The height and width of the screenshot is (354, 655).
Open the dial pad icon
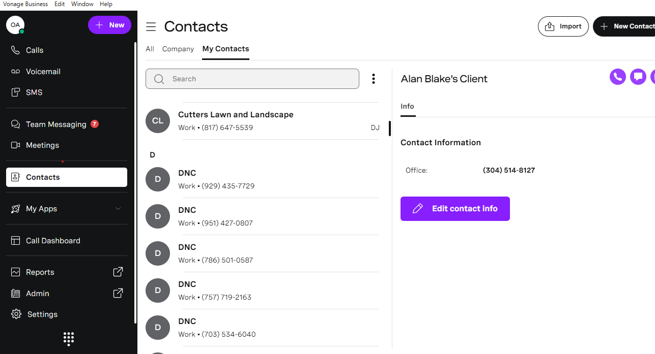click(69, 339)
